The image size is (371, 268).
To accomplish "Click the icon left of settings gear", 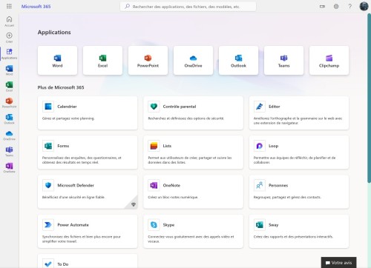I will tap(322, 7).
